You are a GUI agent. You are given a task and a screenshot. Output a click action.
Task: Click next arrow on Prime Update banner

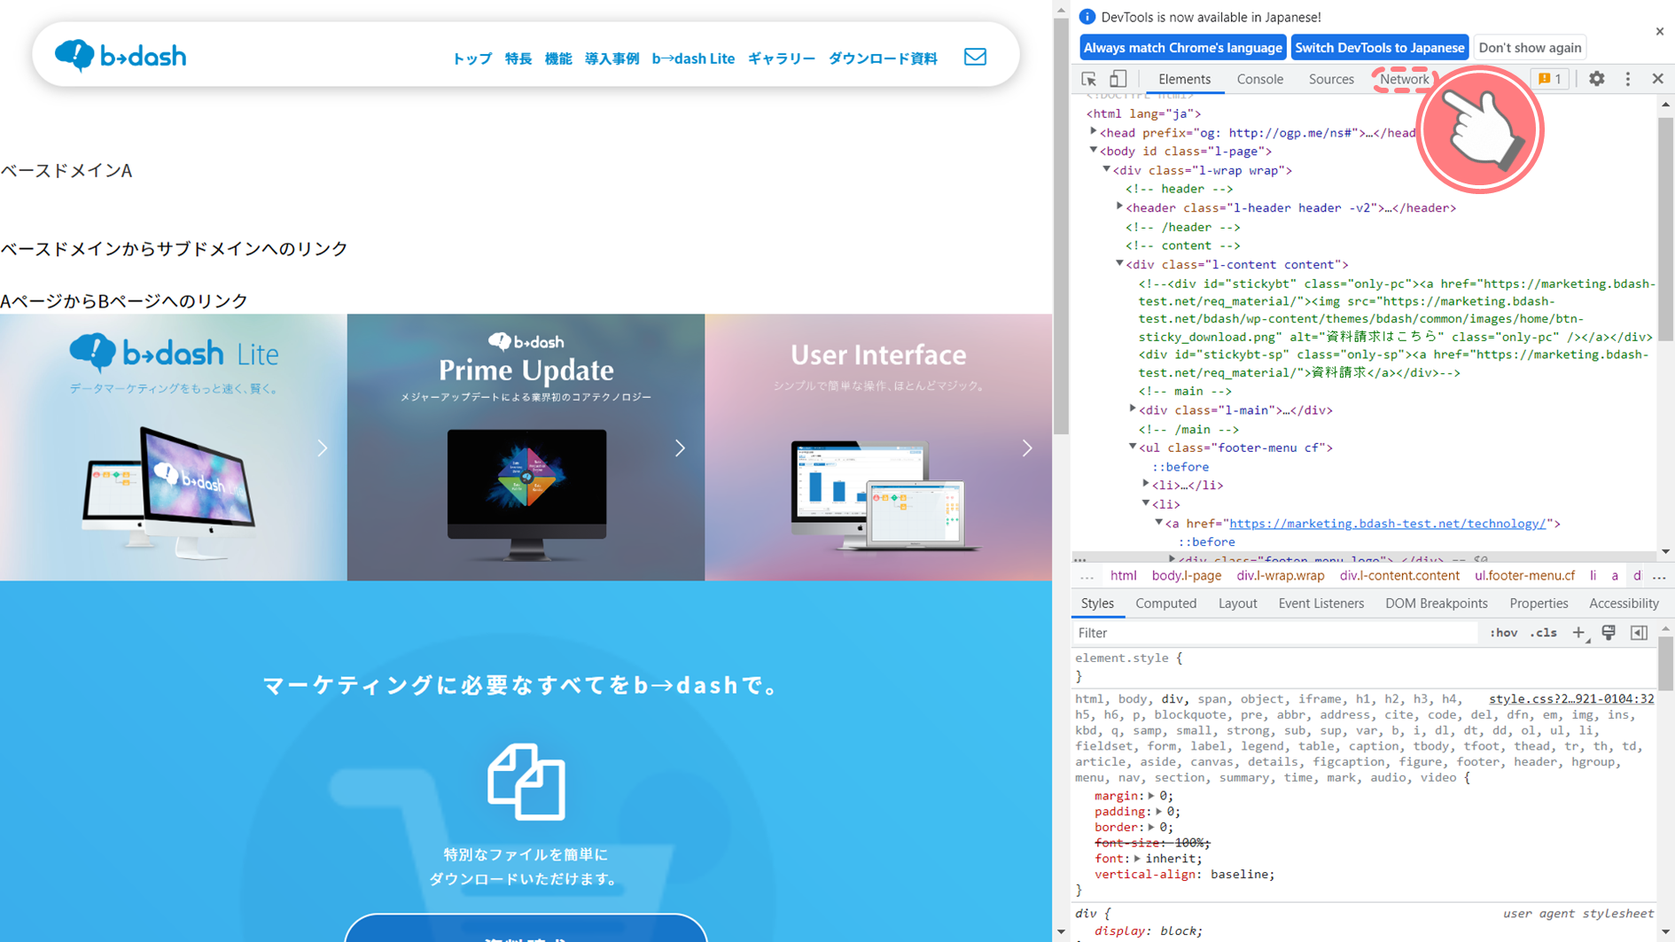680,448
